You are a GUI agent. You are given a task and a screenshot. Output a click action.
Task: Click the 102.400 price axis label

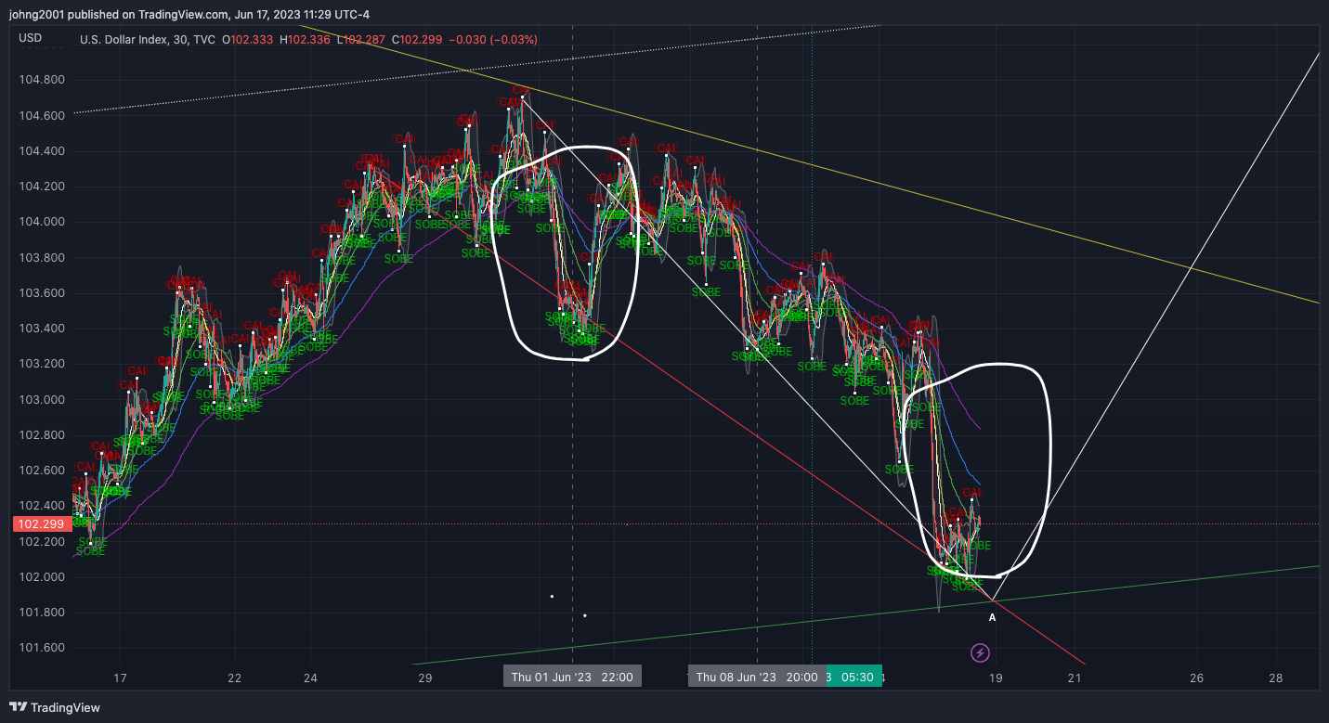pos(42,506)
